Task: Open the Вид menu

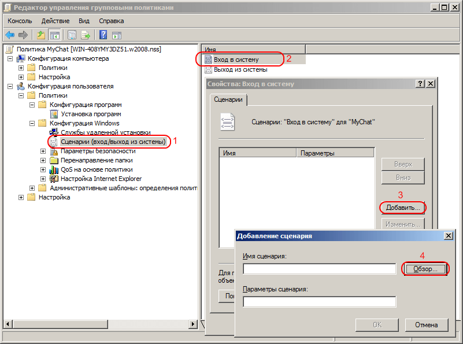Action: click(84, 21)
